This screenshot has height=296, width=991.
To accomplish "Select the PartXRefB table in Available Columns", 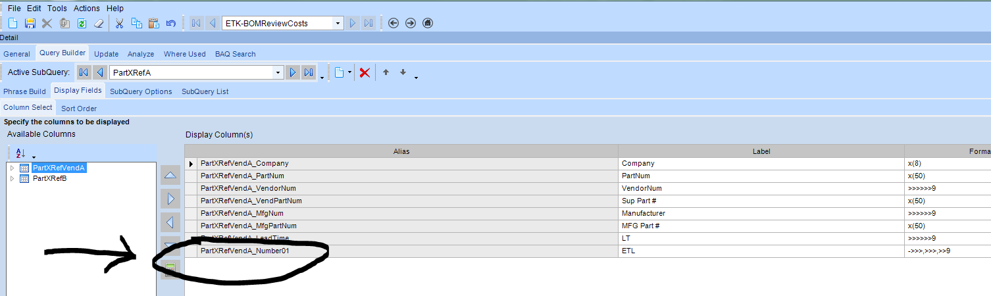I will click(x=49, y=178).
